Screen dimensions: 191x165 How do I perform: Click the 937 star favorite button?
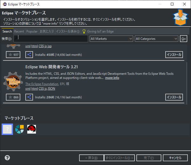coord(13,54)
